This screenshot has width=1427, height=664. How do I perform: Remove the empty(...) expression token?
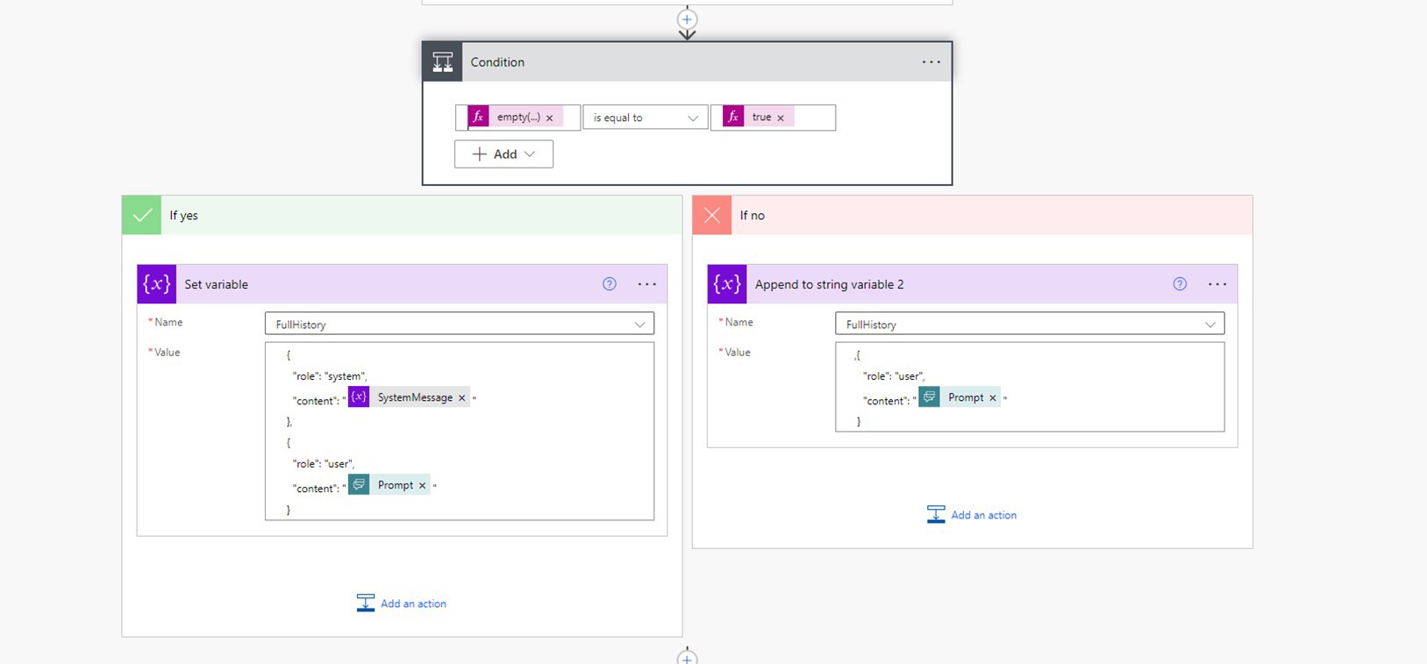click(550, 118)
